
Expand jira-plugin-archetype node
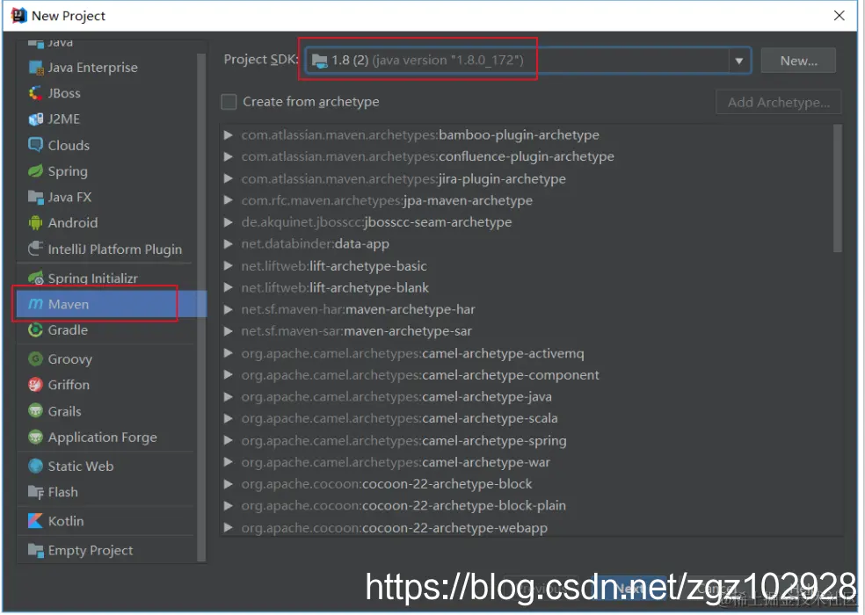pos(228,178)
